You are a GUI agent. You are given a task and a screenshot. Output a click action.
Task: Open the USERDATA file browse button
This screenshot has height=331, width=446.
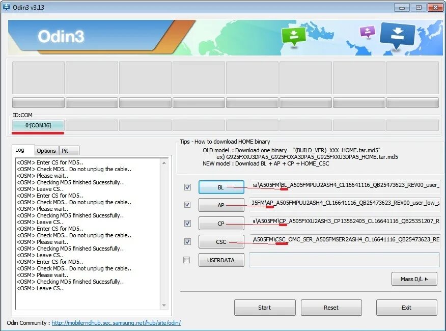click(x=221, y=260)
